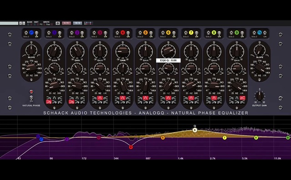Select the bell filter shape on band 5
The width and height of the screenshot is (291, 180).
[145, 98]
